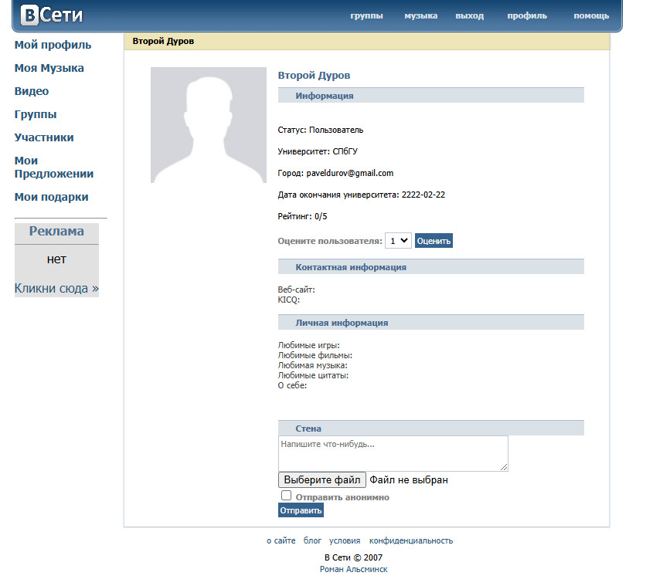The image size is (653, 586).
Task: Click the Рейтинг: 0/5 text
Action: tap(302, 216)
